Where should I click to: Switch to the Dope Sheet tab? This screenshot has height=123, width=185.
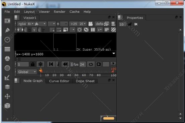click(x=85, y=81)
